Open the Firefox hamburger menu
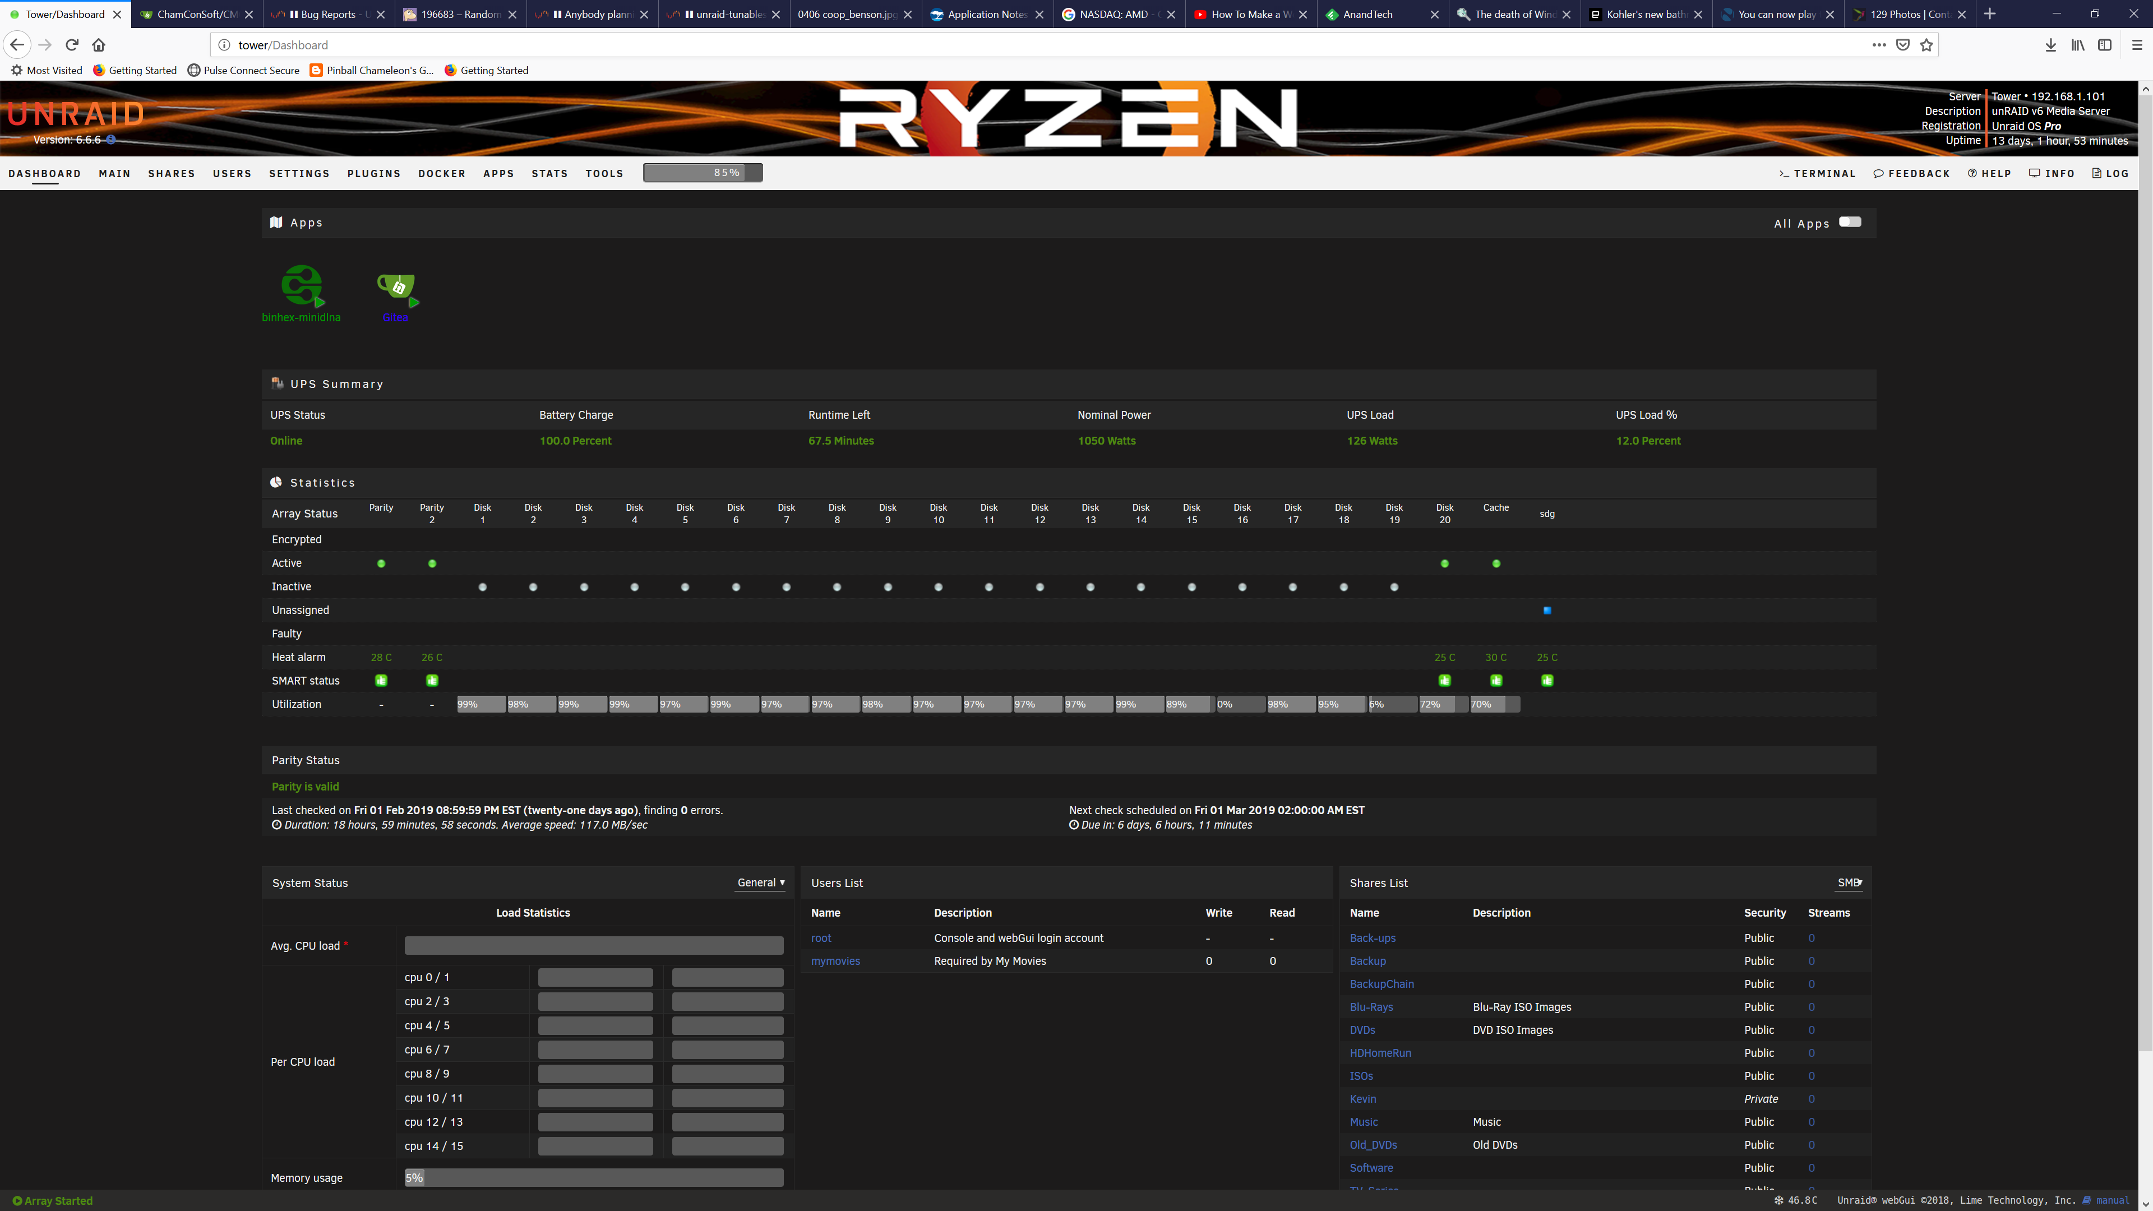2153x1211 pixels. 2137,45
